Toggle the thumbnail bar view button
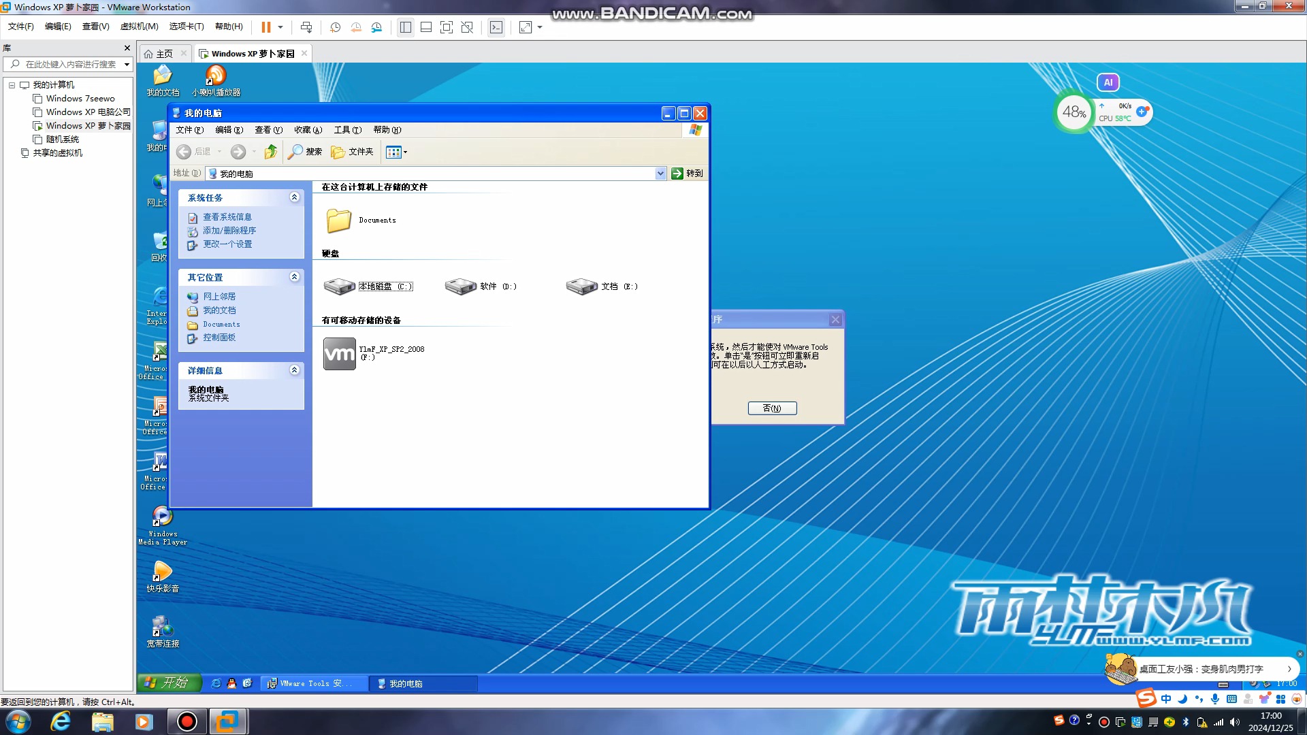 pyautogui.click(x=426, y=27)
